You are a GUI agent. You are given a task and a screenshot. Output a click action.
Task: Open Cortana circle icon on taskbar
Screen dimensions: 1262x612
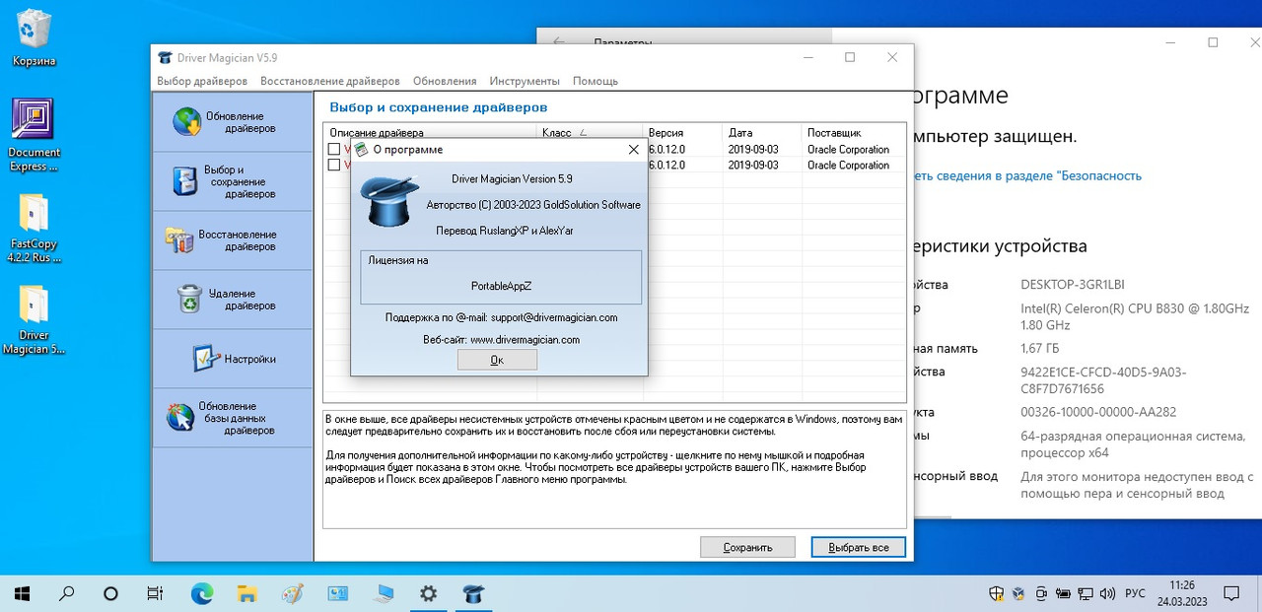(x=110, y=594)
